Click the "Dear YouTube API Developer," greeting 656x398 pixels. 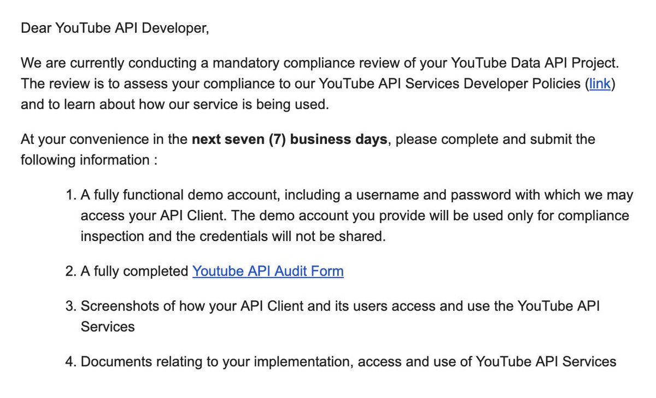(x=115, y=28)
